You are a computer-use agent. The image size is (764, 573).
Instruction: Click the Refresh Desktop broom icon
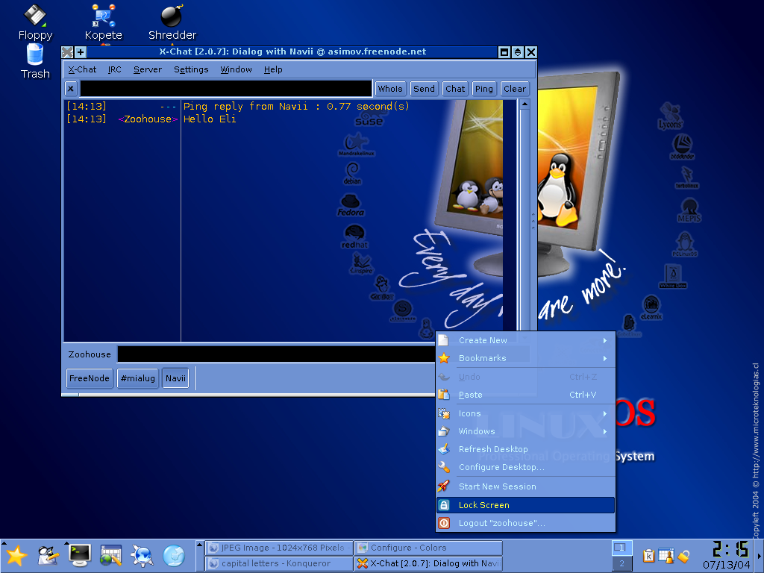pos(444,448)
